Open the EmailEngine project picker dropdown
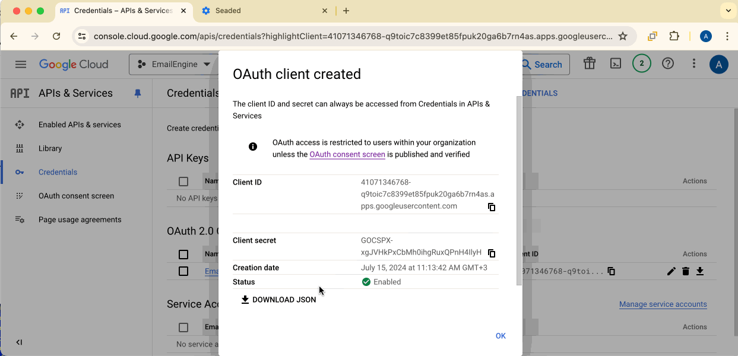Image resolution: width=738 pixels, height=356 pixels. point(174,64)
